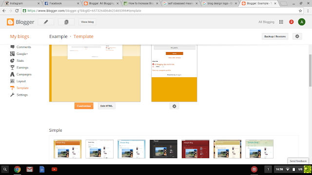Screen dimensions: 312x175
Task: Open the settings gear next to Backup / Restore
Action: click(x=297, y=36)
